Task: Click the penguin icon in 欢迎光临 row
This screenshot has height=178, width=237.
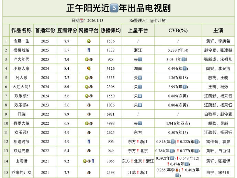Action: (89, 151)
